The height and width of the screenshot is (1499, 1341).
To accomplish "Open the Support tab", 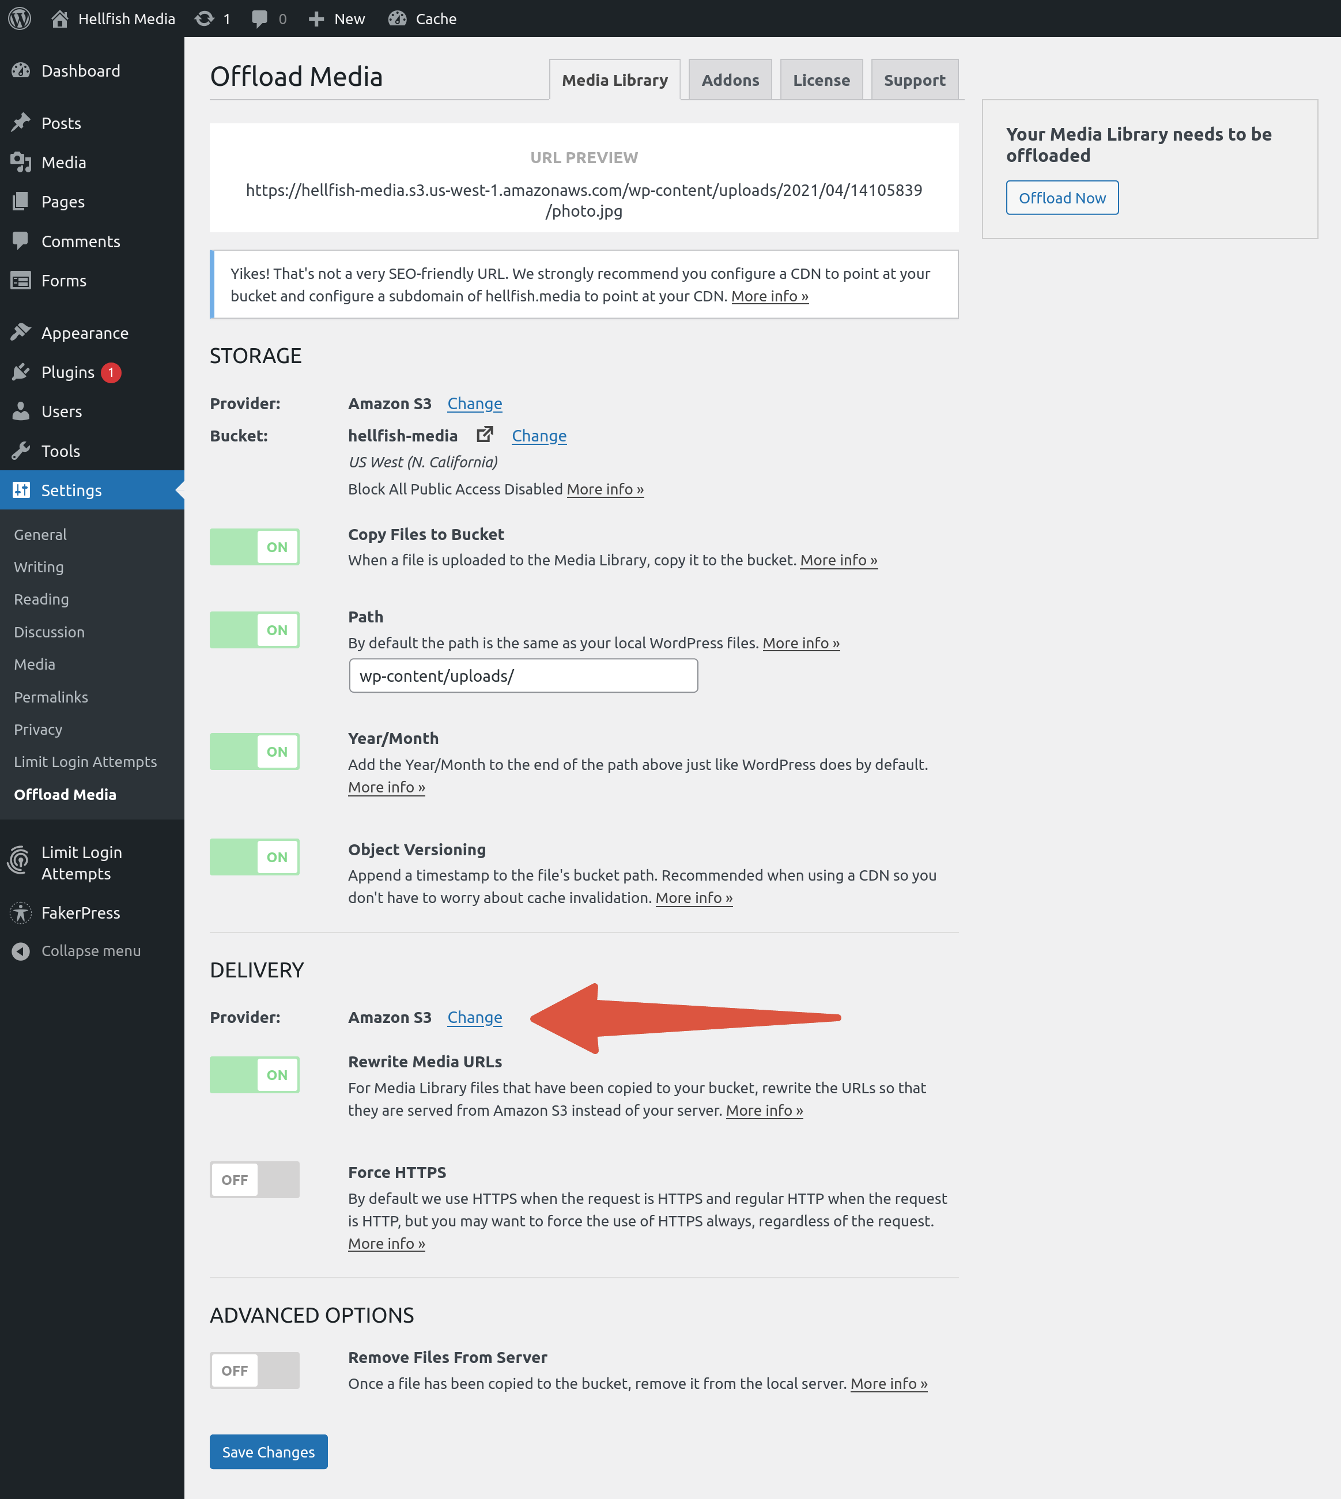I will (x=913, y=79).
